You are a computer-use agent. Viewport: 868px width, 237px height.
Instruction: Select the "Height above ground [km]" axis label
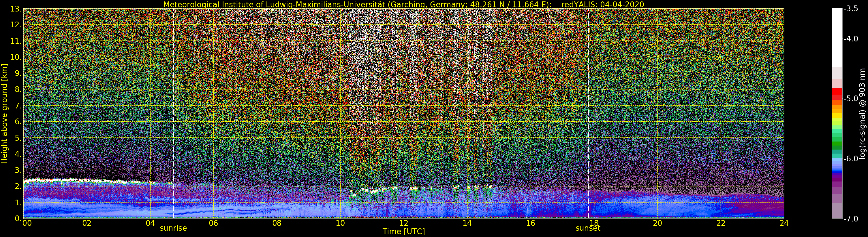4,114
